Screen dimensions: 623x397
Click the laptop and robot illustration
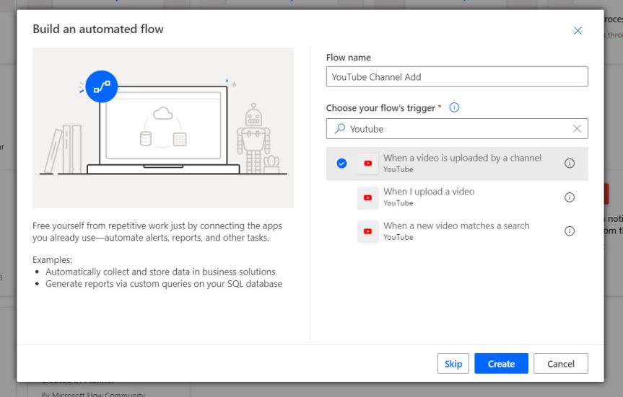click(x=163, y=128)
